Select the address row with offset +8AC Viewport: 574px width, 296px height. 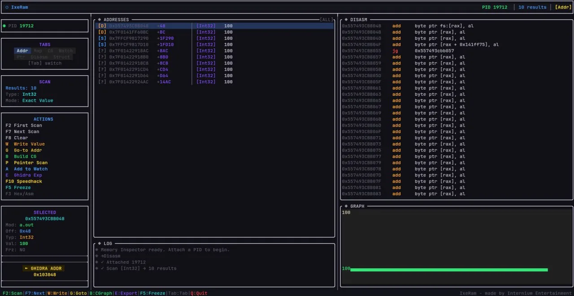pos(214,51)
